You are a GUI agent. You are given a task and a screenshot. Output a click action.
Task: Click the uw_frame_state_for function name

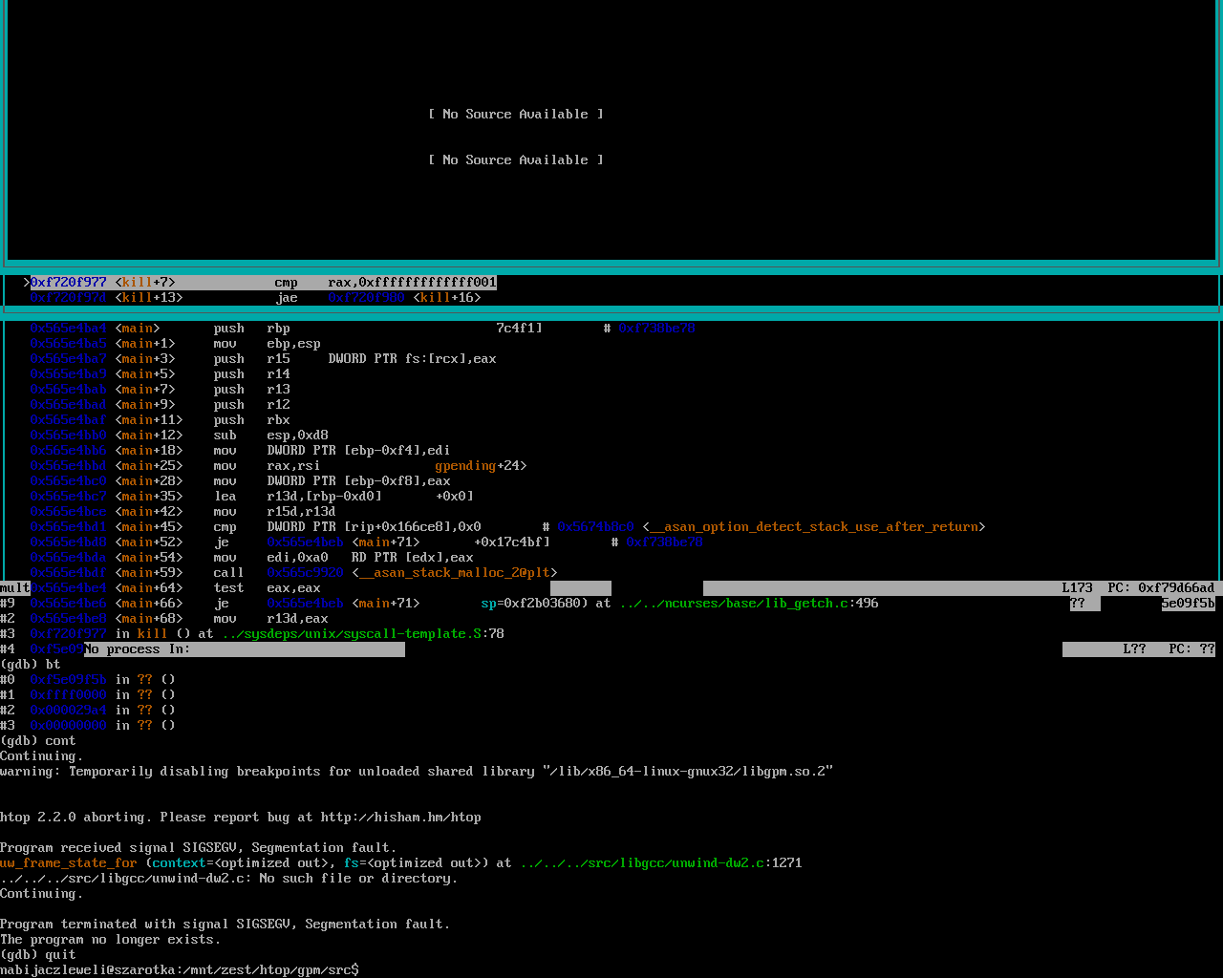click(69, 863)
